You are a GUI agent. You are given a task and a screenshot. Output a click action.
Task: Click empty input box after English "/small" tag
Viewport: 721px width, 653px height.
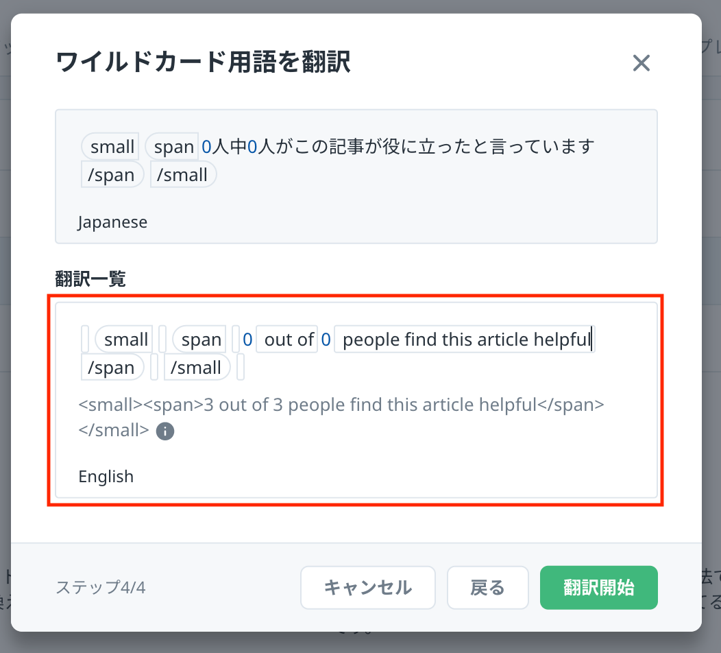[241, 368]
